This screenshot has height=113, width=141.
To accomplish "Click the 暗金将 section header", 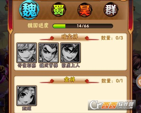I will click(x=70, y=37).
